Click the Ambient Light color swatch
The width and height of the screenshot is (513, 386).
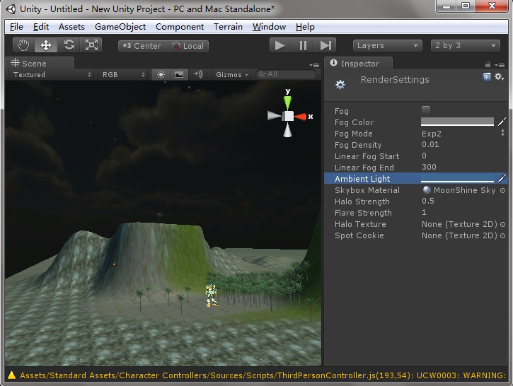(x=457, y=178)
